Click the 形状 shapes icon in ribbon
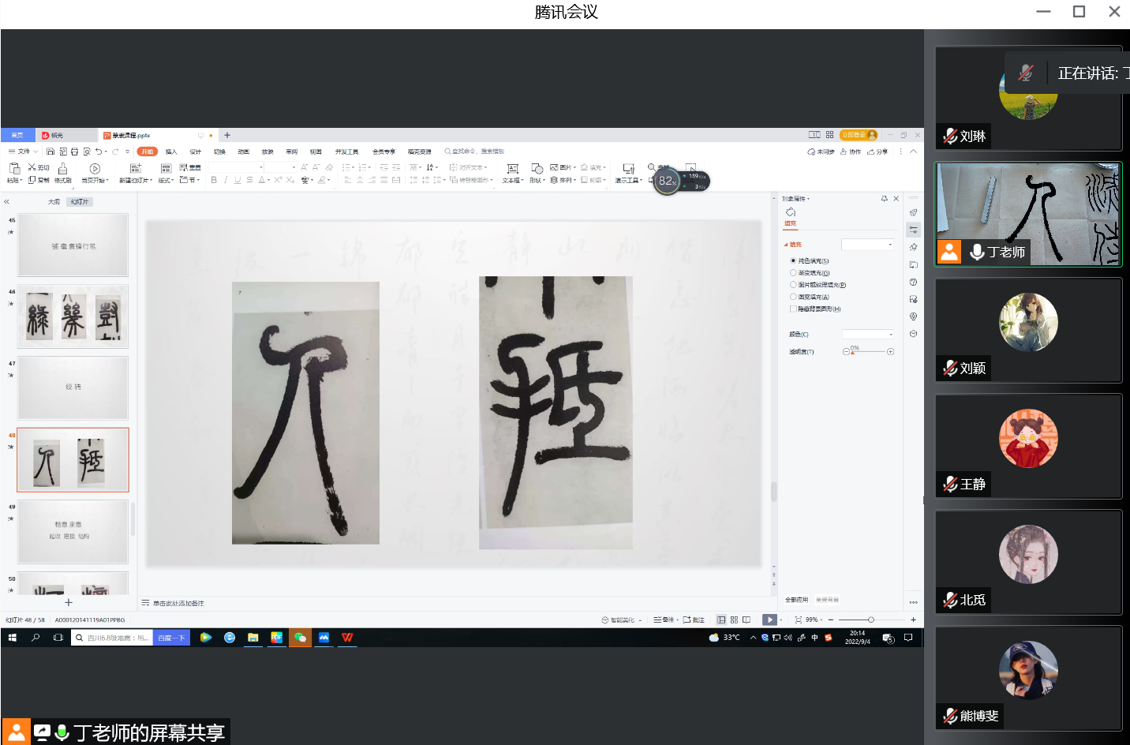 point(537,169)
